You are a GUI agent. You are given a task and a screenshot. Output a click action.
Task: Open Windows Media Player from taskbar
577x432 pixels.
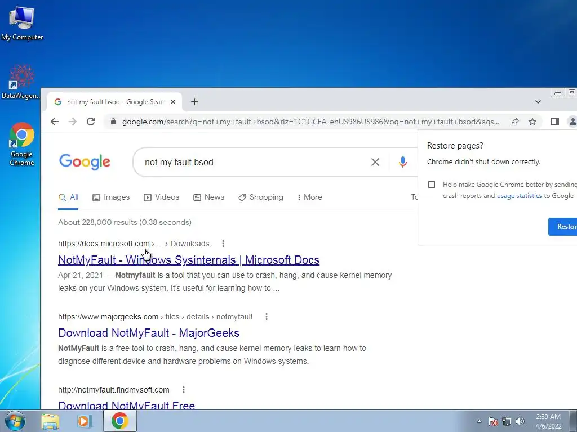coord(84,421)
